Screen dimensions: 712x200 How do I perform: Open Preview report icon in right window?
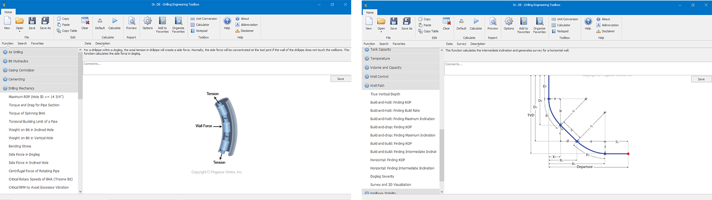click(493, 21)
